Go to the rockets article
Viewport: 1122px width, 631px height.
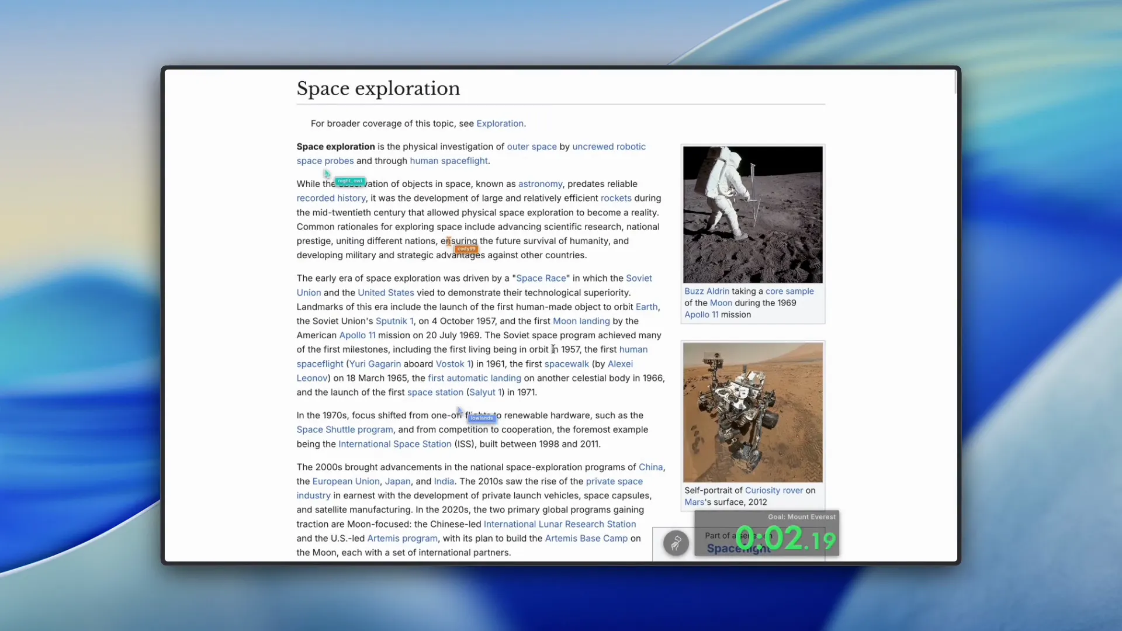click(x=616, y=198)
